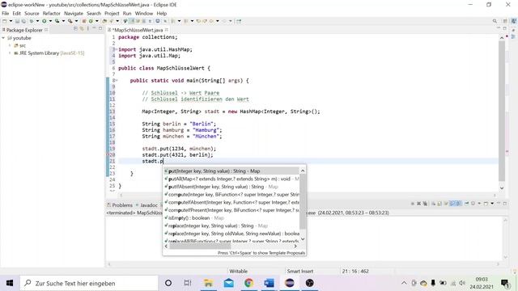Toggle Show Console When Standard Out Changes
The height and width of the screenshot is (291, 518).
[452, 204]
